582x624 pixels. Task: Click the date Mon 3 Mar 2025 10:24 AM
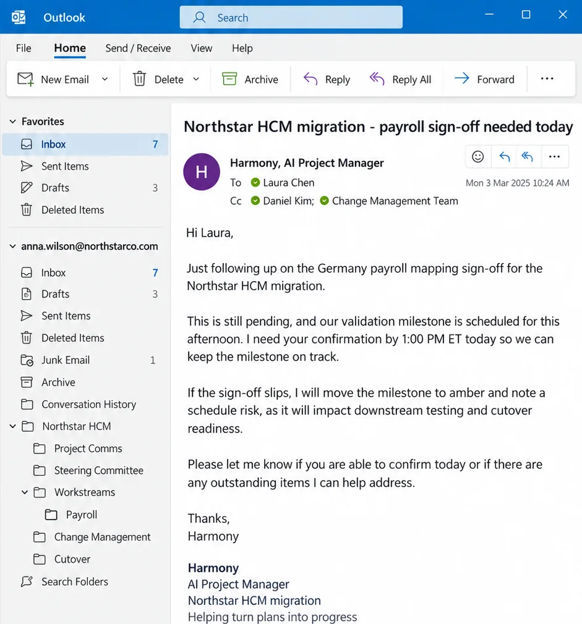click(518, 183)
